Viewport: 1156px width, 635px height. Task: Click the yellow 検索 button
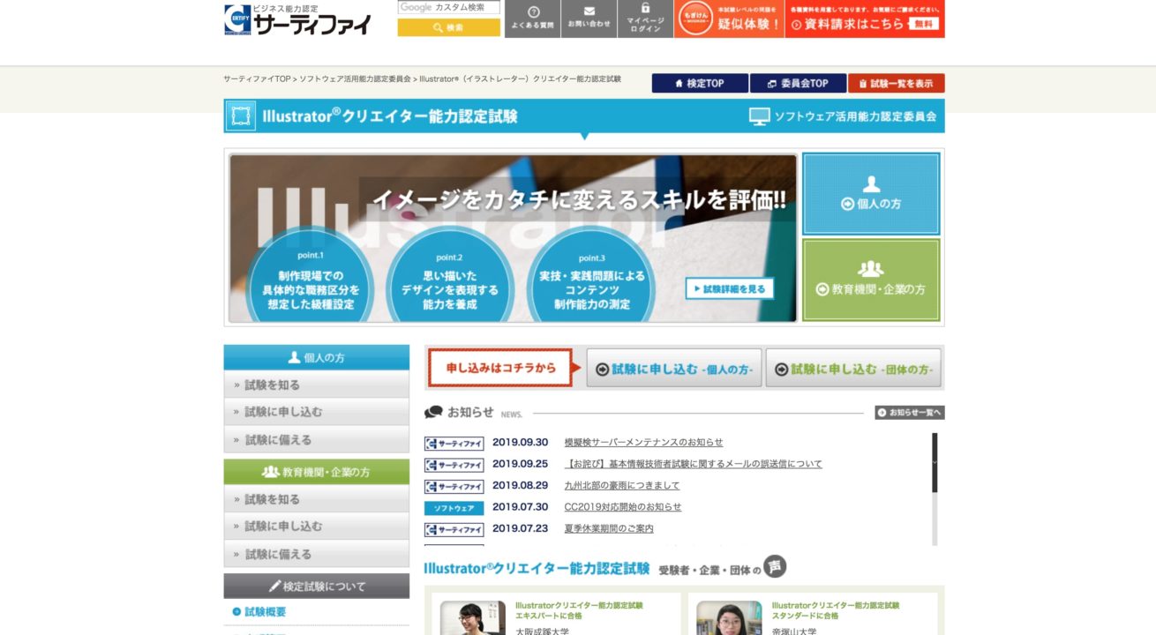448,27
